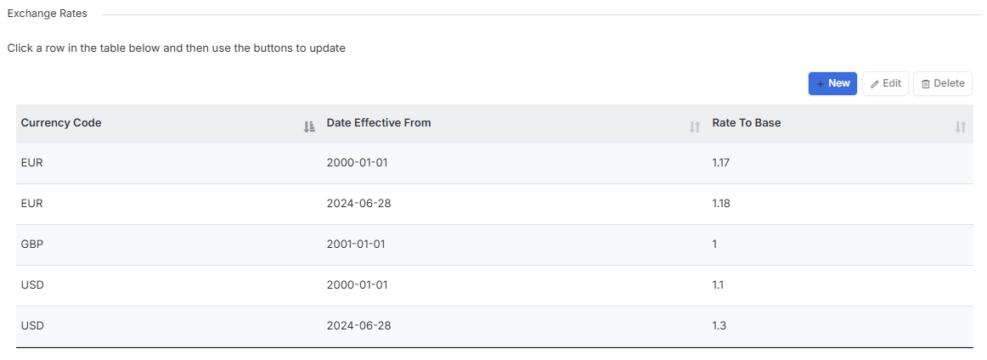Click the plus icon on New button
The width and height of the screenshot is (987, 360).
(x=821, y=84)
